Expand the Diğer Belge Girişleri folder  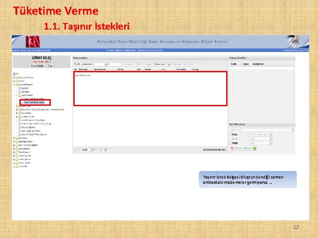tap(14, 141)
